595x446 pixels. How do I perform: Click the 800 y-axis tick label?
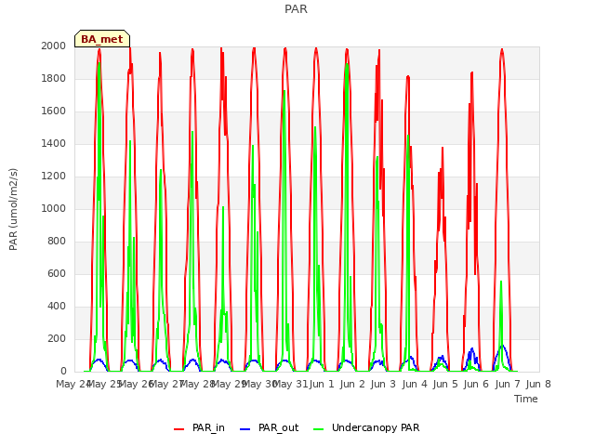(57, 242)
